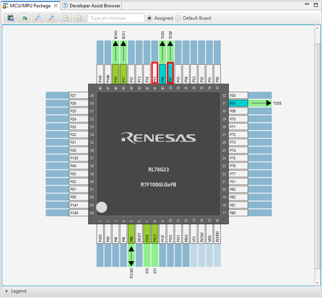Select pin P137 on the bottom row
322x298 pixels.
coord(162,234)
